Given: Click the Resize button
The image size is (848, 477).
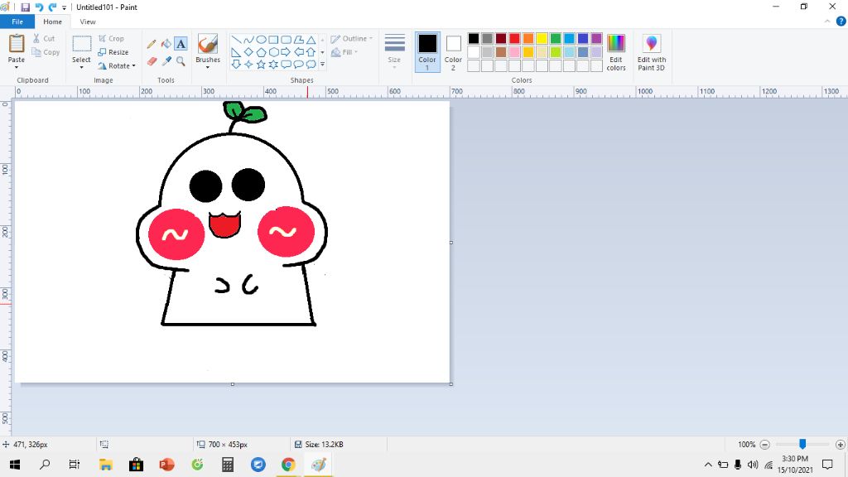Looking at the screenshot, I should [x=113, y=52].
